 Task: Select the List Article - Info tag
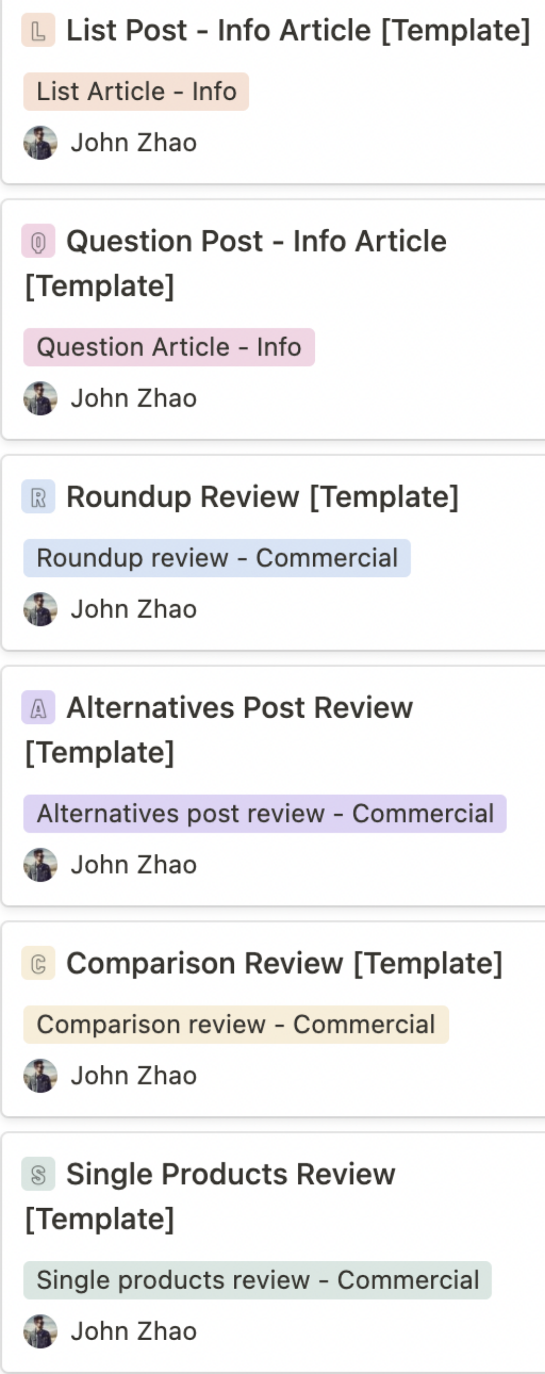[136, 92]
